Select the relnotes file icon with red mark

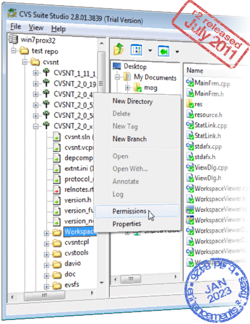(56, 190)
